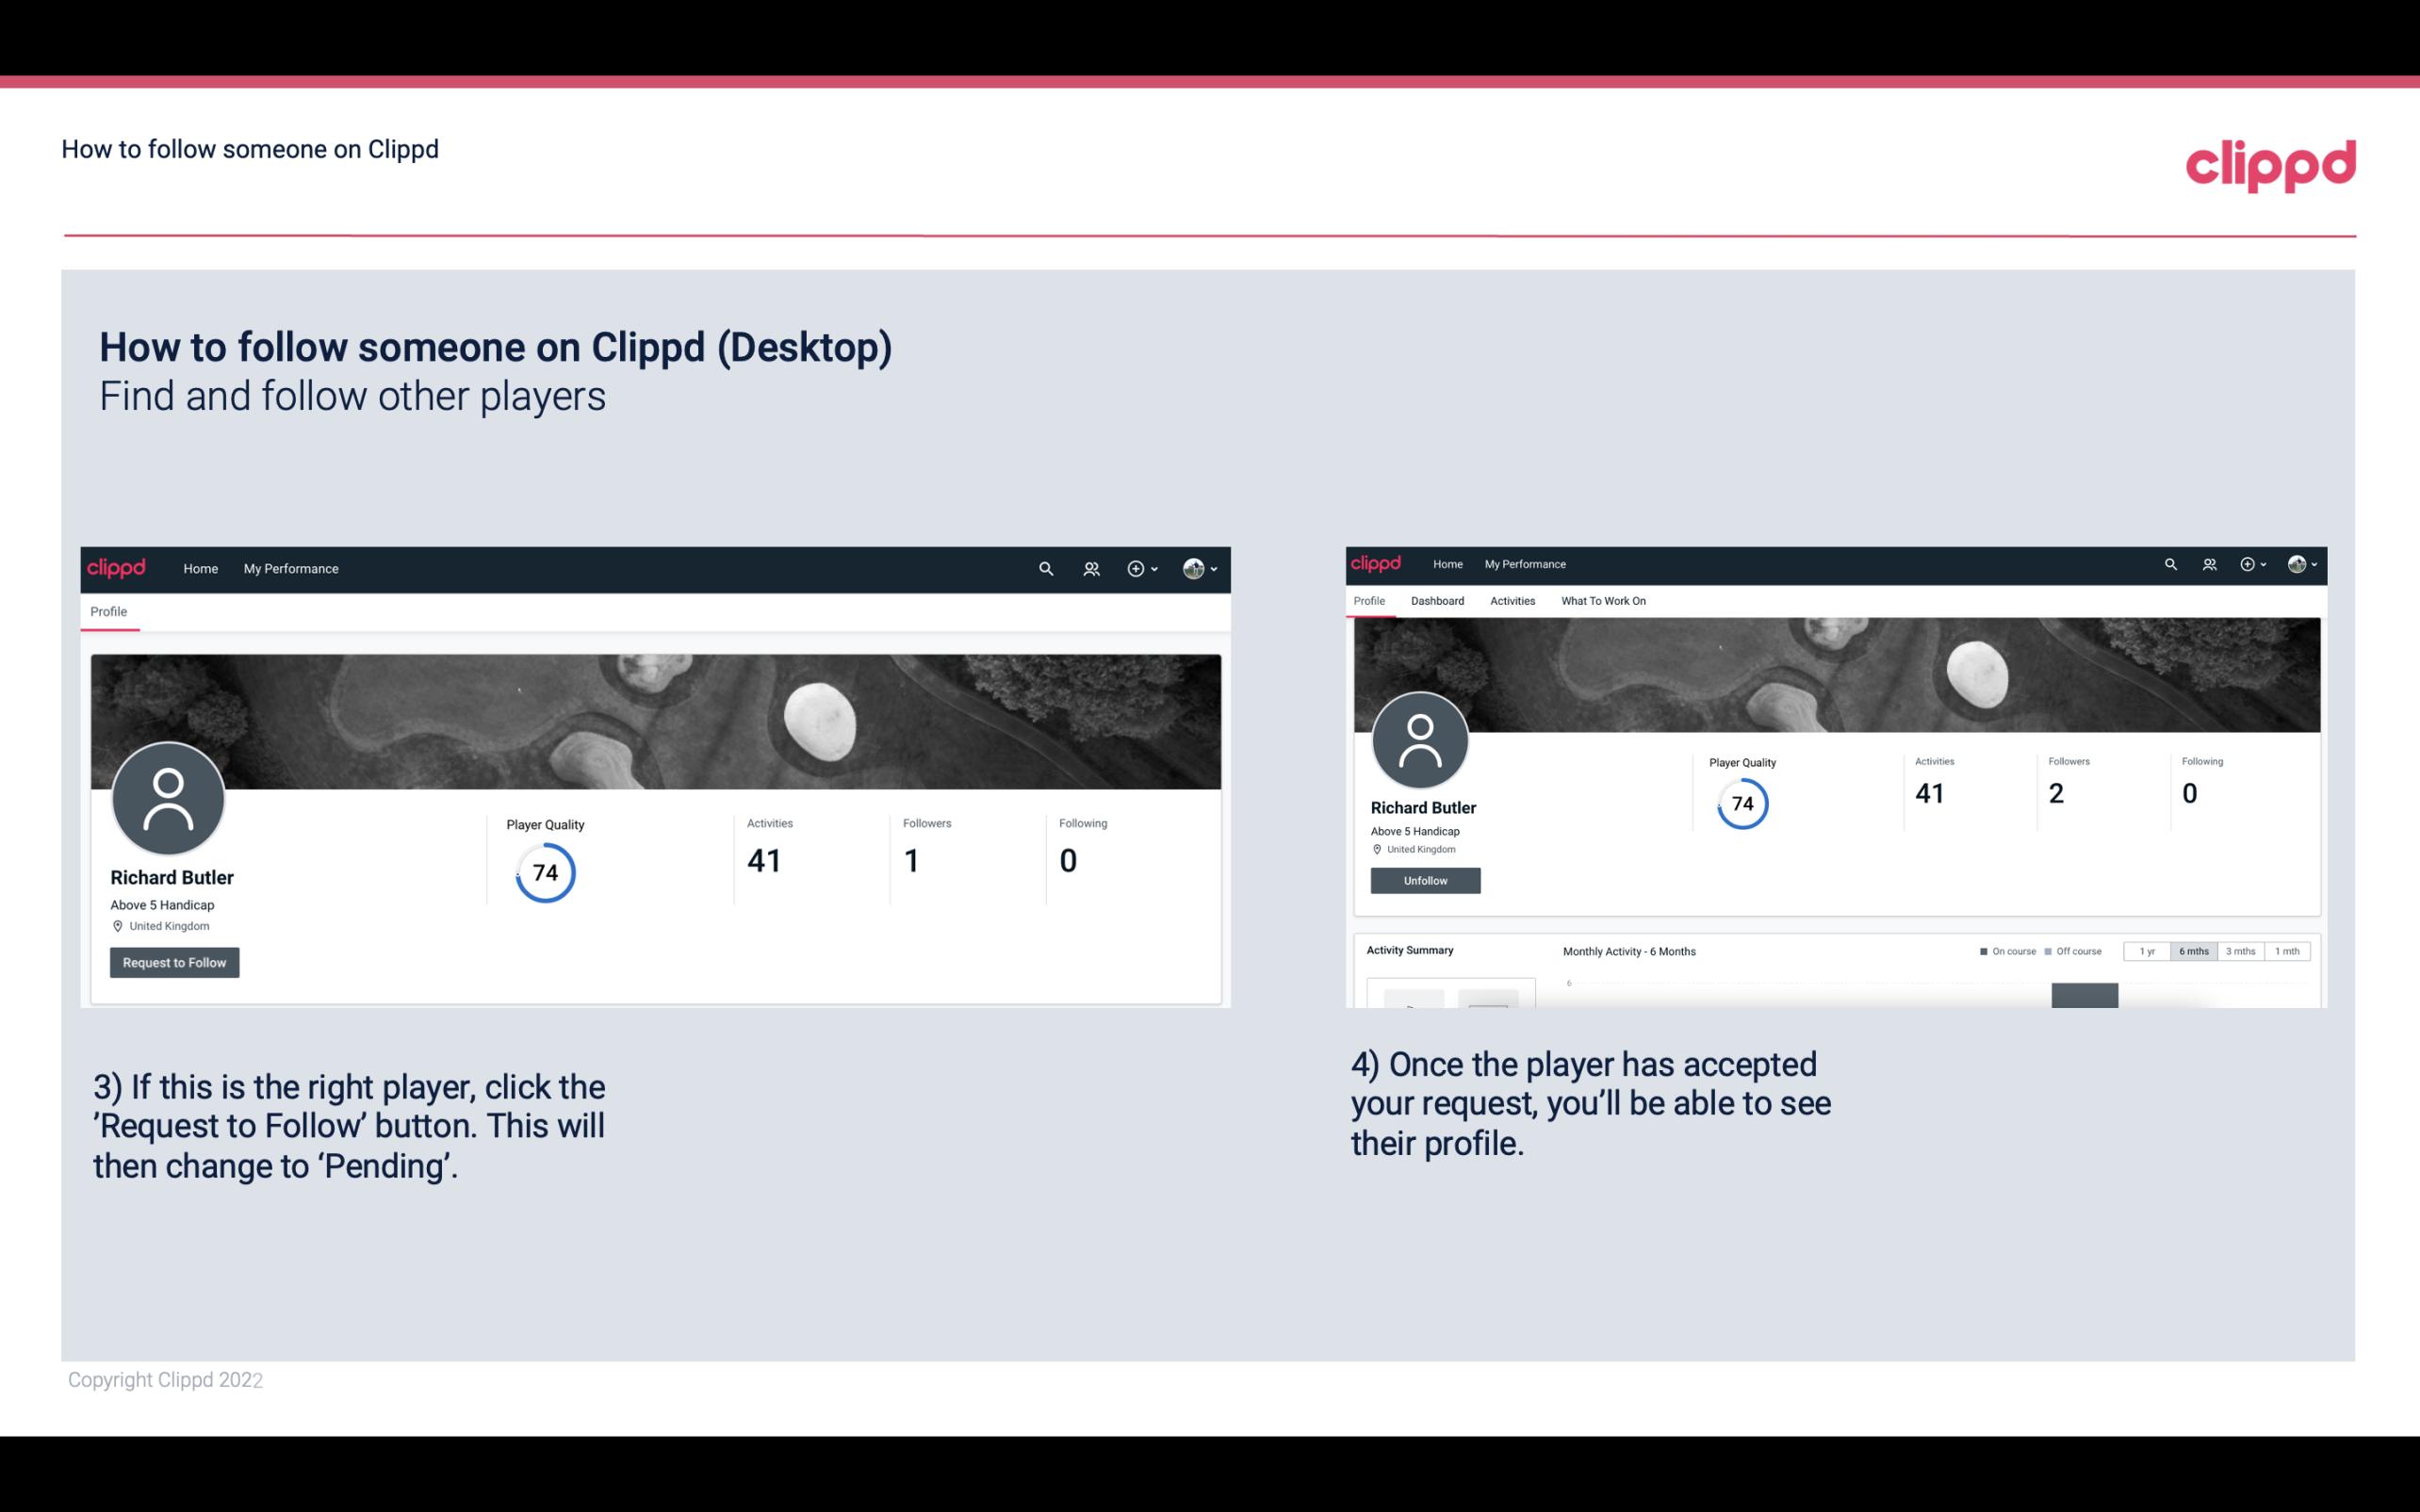The width and height of the screenshot is (2420, 1512).
Task: Toggle '6 mths' activity period filter
Action: (x=2192, y=950)
